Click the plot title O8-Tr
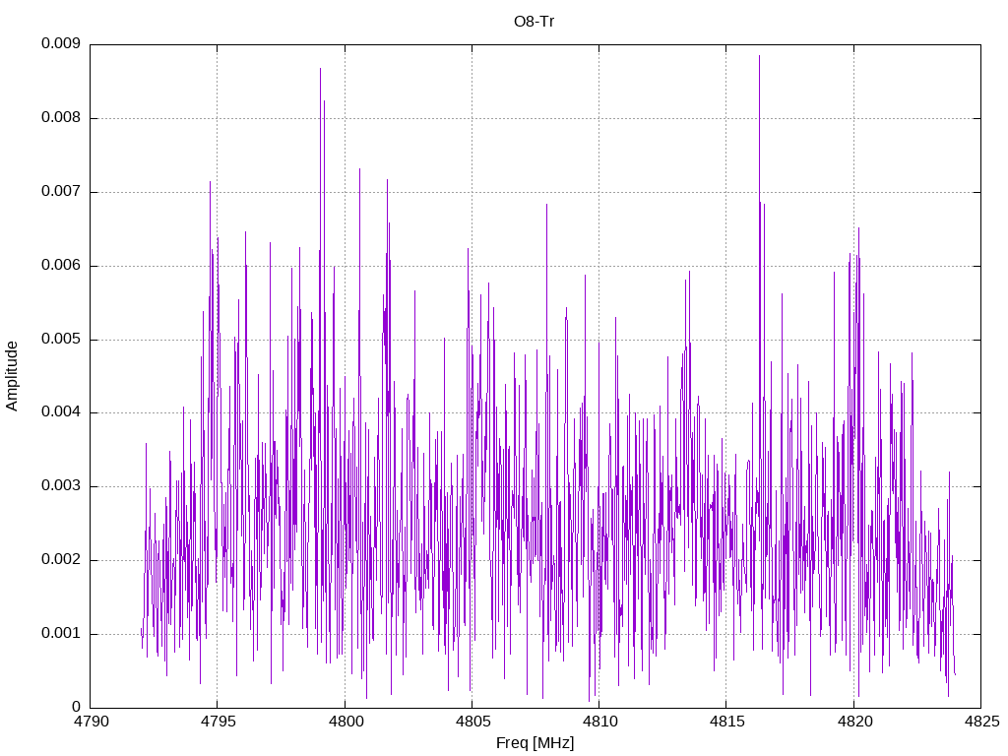 coord(534,22)
